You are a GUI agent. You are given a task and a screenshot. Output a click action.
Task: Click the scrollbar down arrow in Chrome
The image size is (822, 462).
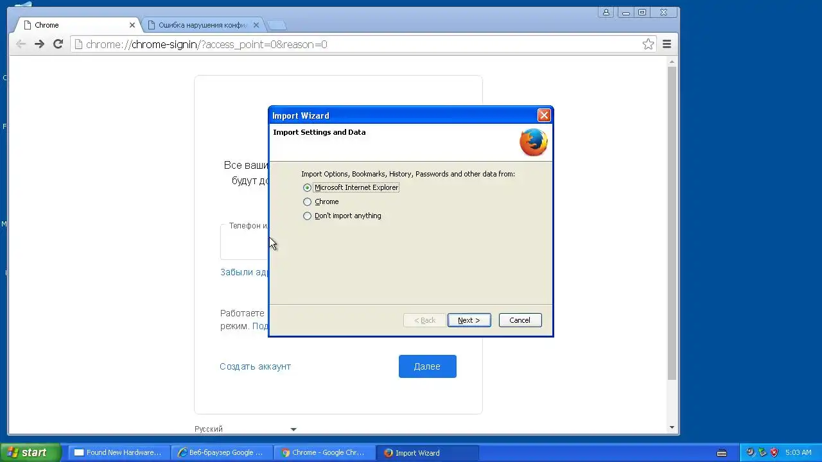click(x=672, y=427)
